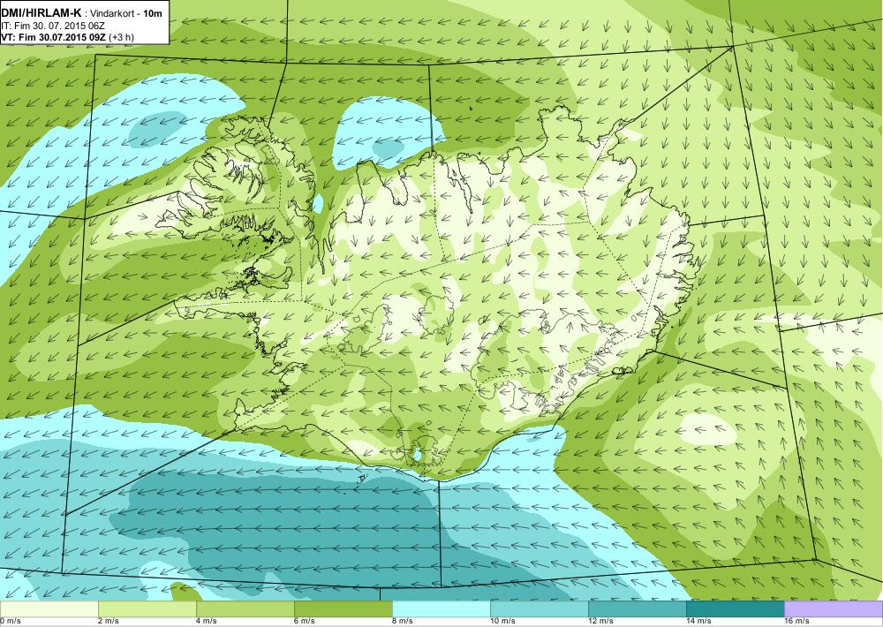Screen dimensions: 883x627
Task: Click the 6–8 m/s dark green legend swatch
Action: [343, 609]
